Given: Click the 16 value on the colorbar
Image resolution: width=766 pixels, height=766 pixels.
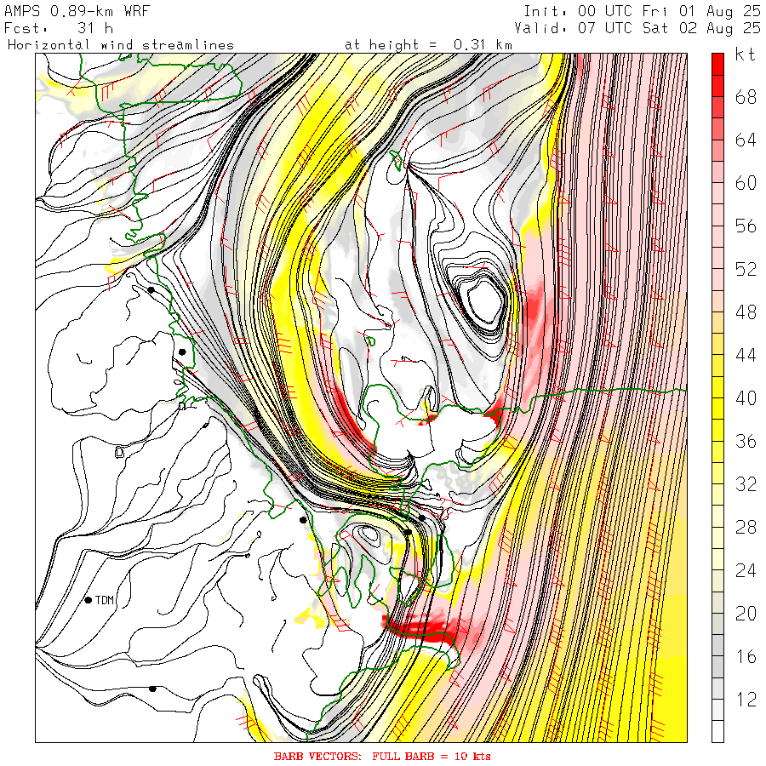Looking at the screenshot, I should point(746,656).
